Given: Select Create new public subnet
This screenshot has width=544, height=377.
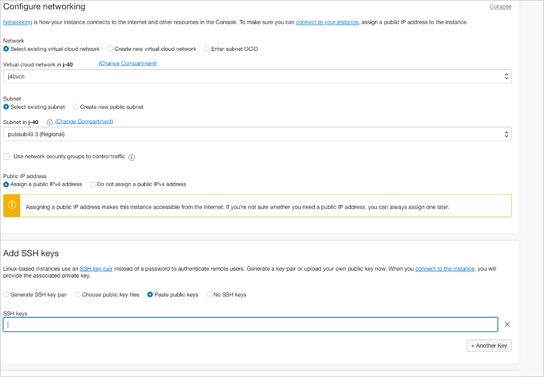Looking at the screenshot, I should click(x=76, y=107).
